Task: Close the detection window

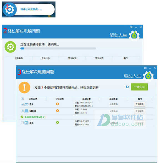Action: pyautogui.click(x=141, y=27)
